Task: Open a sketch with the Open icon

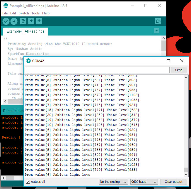Action: (31, 21)
